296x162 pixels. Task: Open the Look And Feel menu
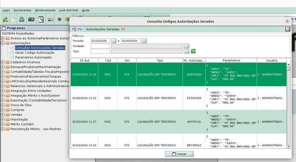(x=68, y=10)
